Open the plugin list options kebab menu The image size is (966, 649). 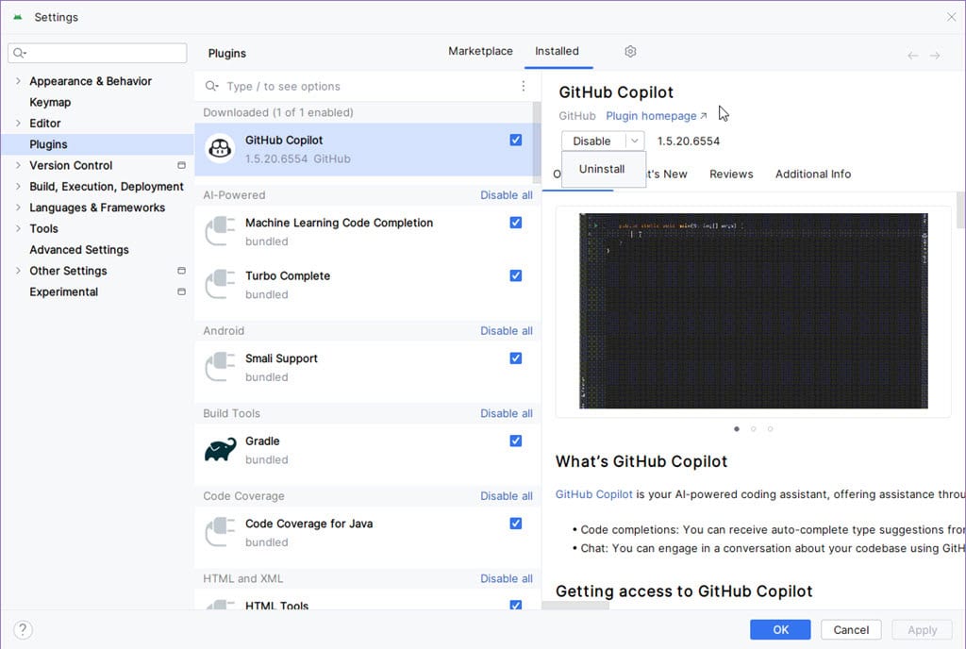[x=523, y=86]
